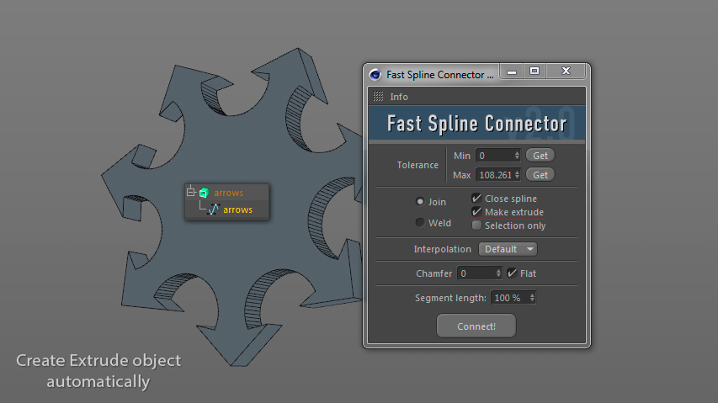
Task: Click the green Extrude object icon
Action: tap(205, 193)
